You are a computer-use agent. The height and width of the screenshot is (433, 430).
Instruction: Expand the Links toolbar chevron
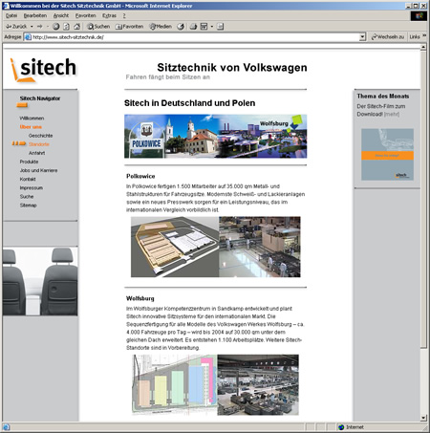tap(424, 36)
